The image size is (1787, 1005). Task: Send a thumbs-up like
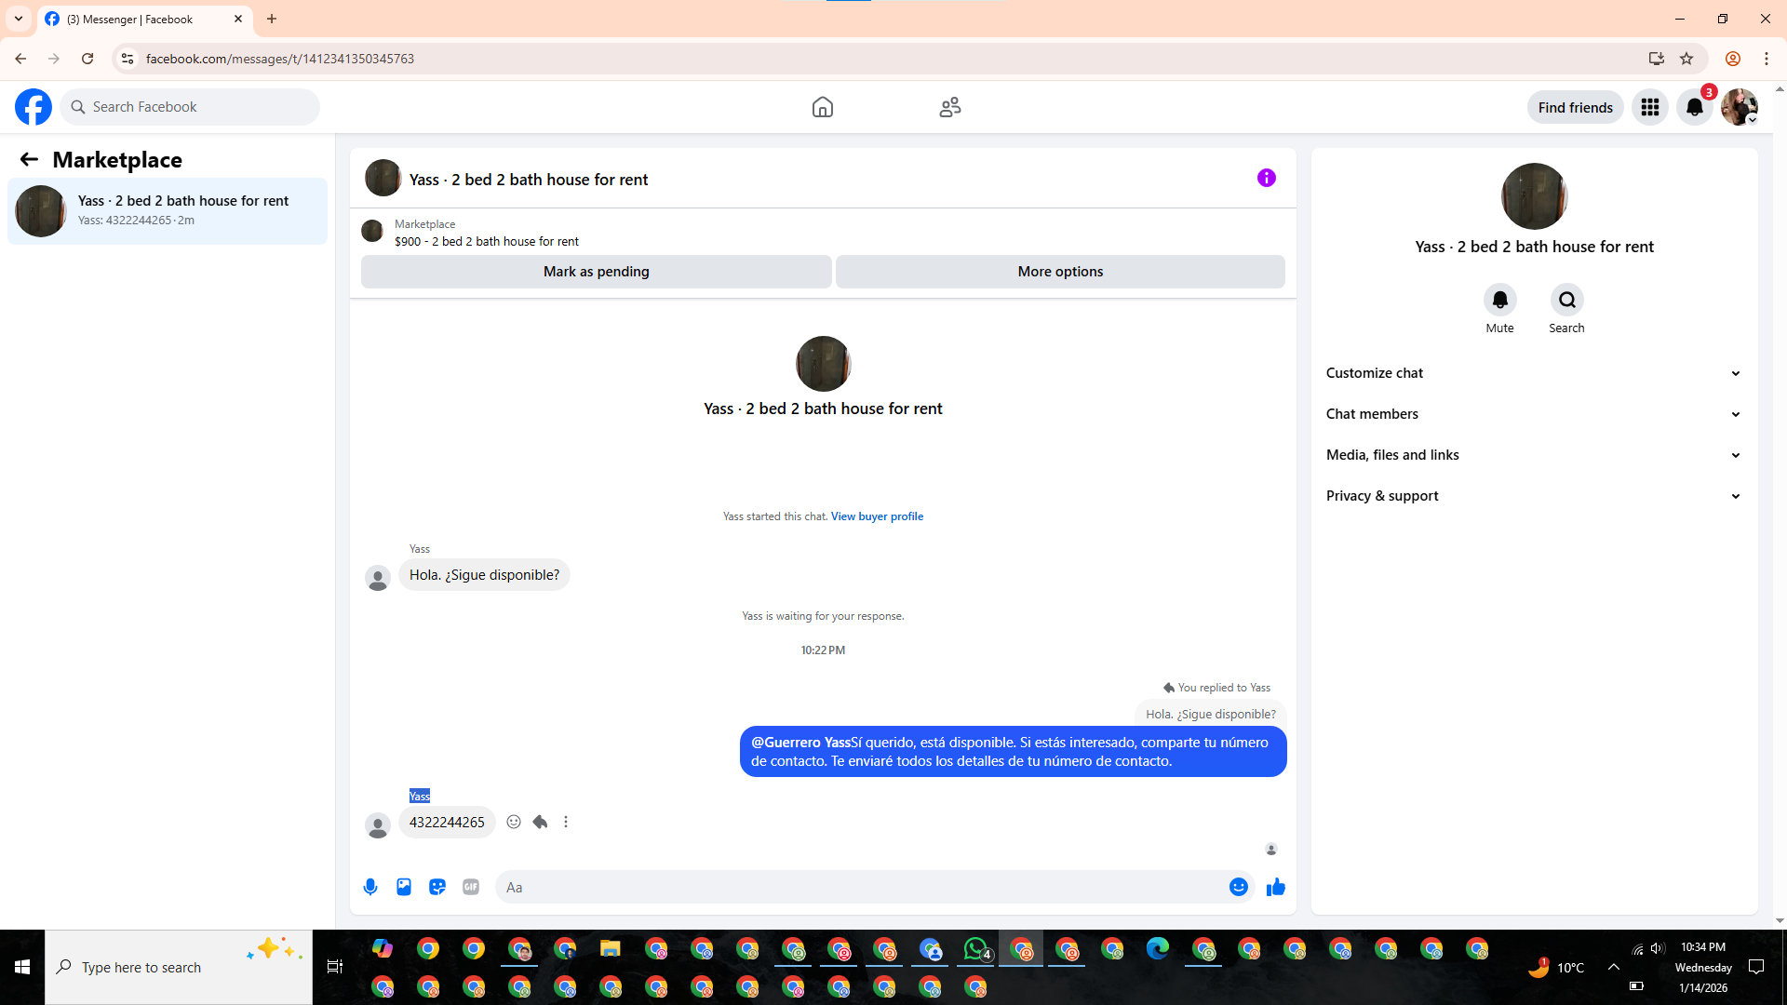coord(1275,887)
